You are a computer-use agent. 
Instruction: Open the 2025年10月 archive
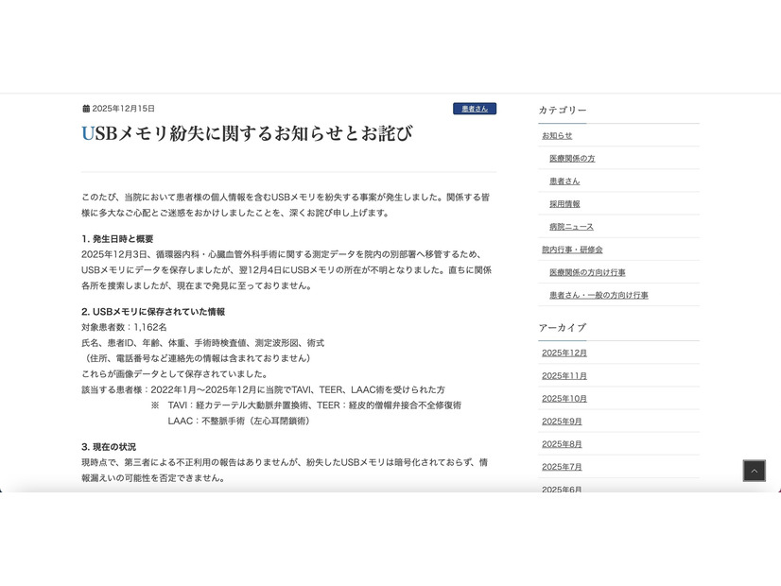click(x=564, y=398)
